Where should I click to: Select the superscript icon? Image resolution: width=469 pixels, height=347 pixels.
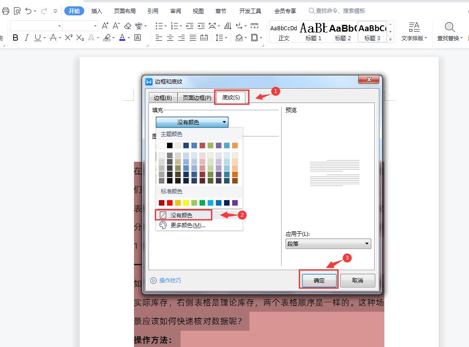68,38
